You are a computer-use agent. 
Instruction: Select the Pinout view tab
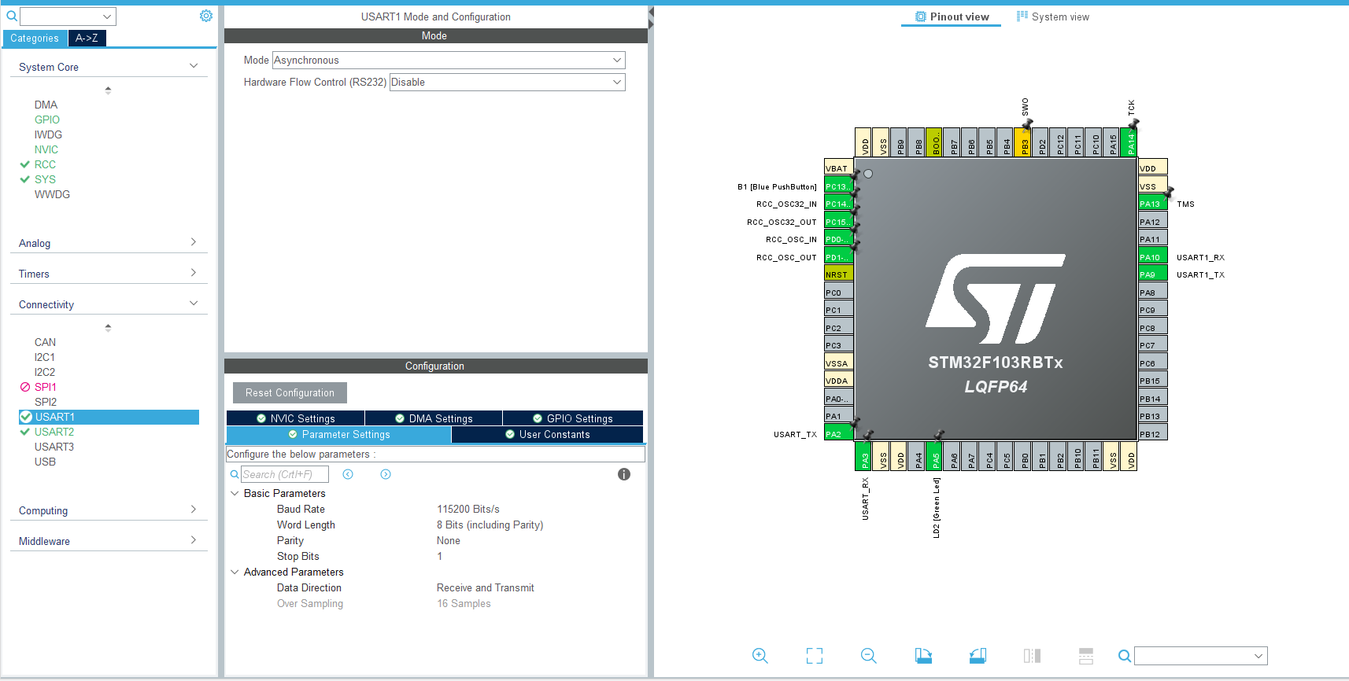(951, 17)
